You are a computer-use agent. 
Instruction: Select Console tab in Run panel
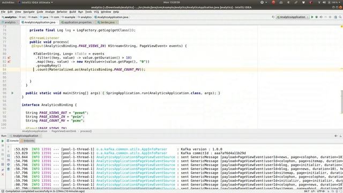click(x=13, y=141)
